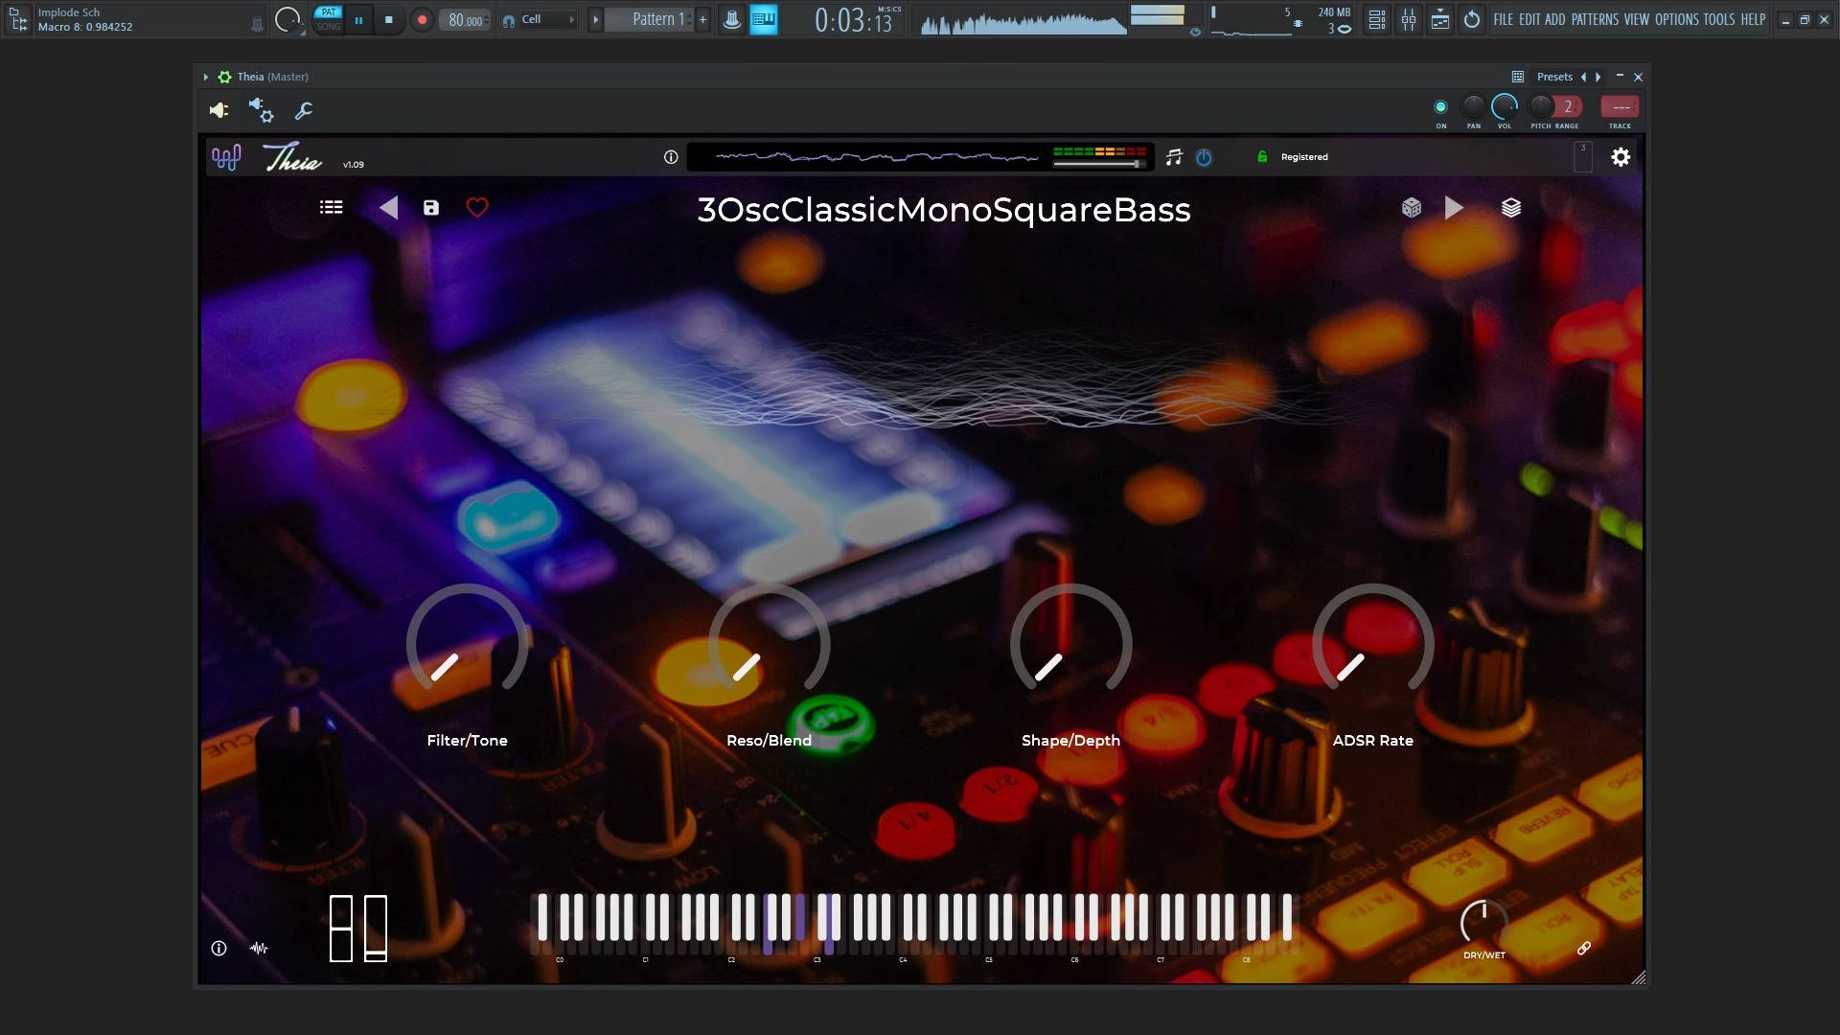
Task: Click the record button
Action: pos(422,19)
